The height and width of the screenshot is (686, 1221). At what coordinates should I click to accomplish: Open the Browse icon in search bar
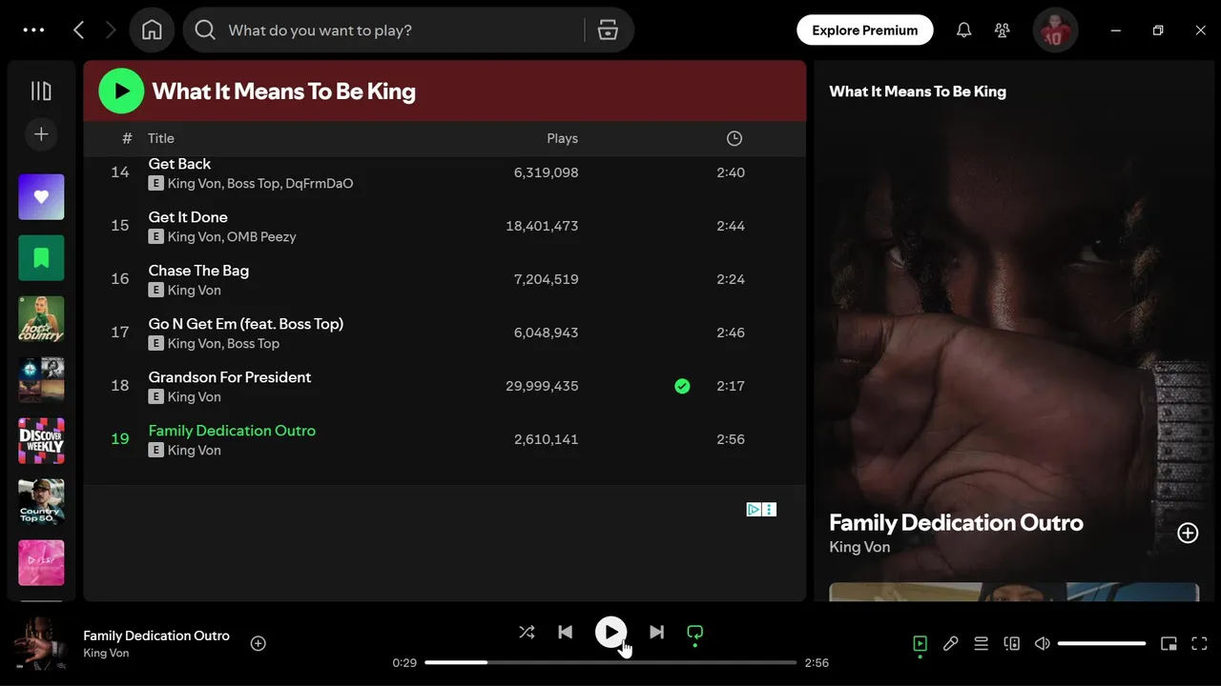pyautogui.click(x=608, y=30)
